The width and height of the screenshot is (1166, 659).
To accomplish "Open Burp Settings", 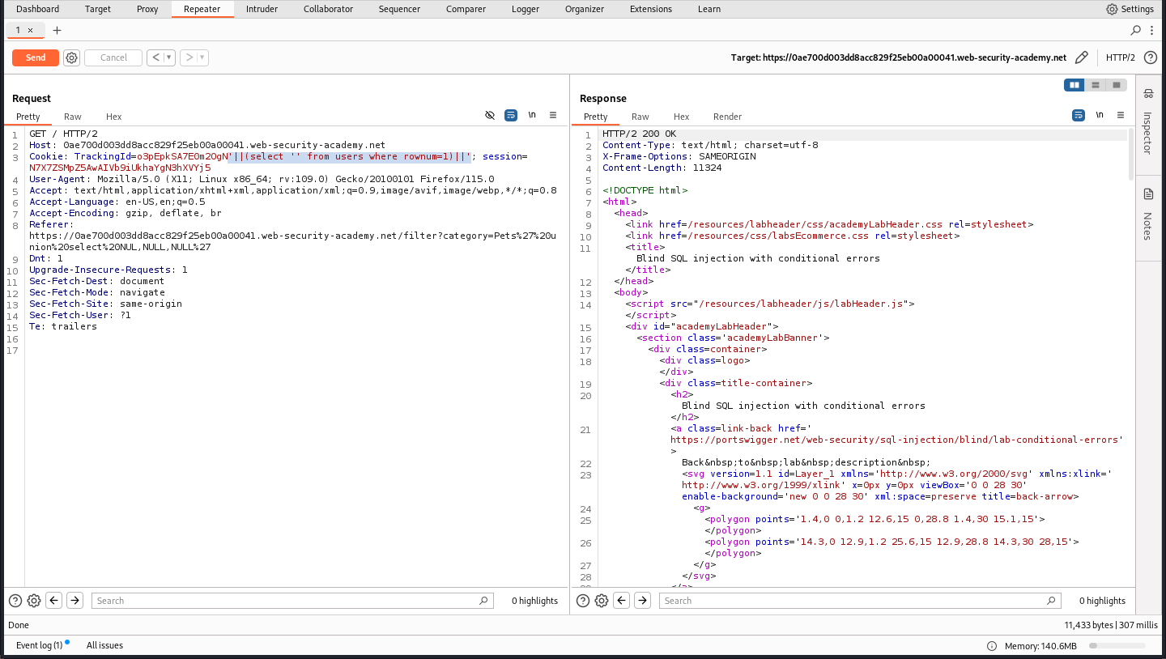I will [x=1130, y=9].
